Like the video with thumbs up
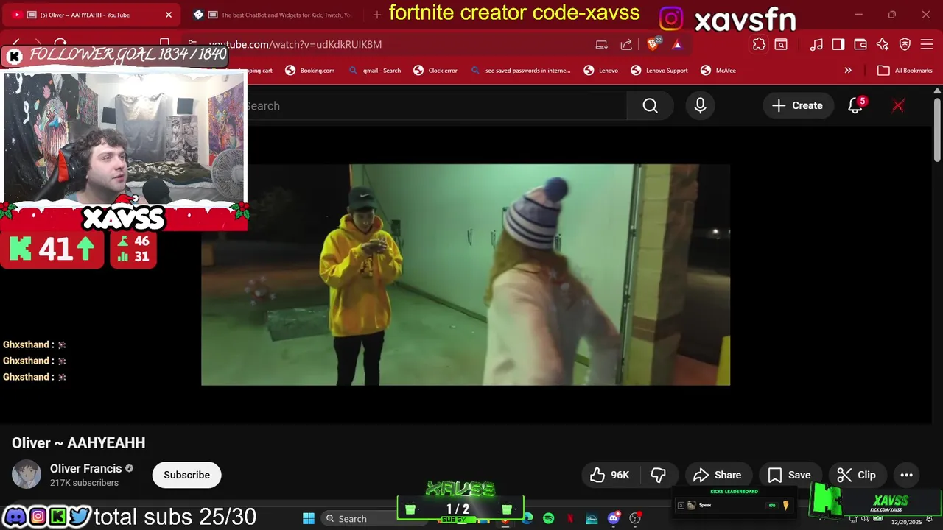 click(609, 475)
